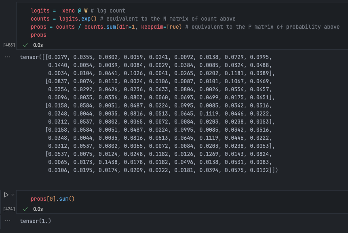Click the execution count [474] label
The image size is (348, 233).
(9, 209)
